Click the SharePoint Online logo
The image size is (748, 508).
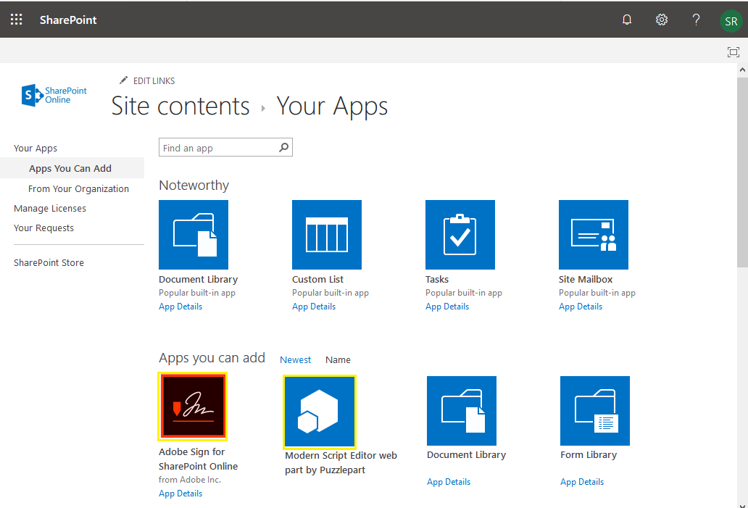tap(54, 95)
